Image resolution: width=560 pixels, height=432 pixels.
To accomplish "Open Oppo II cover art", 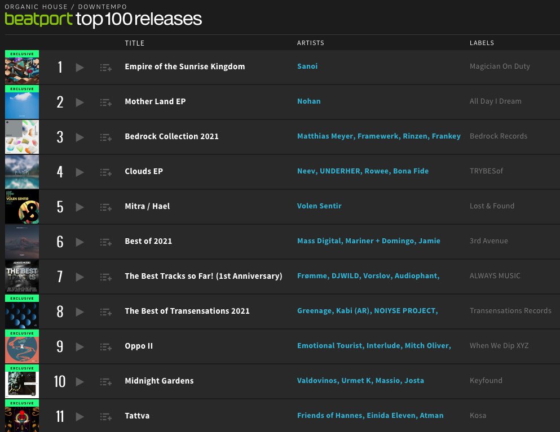I will 22,346.
